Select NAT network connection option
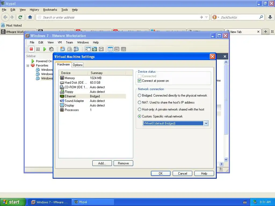Image resolution: width=275 pixels, height=206 pixels. click(x=139, y=102)
